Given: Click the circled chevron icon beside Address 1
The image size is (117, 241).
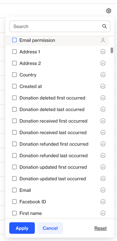Looking at the screenshot, I should (x=103, y=52).
